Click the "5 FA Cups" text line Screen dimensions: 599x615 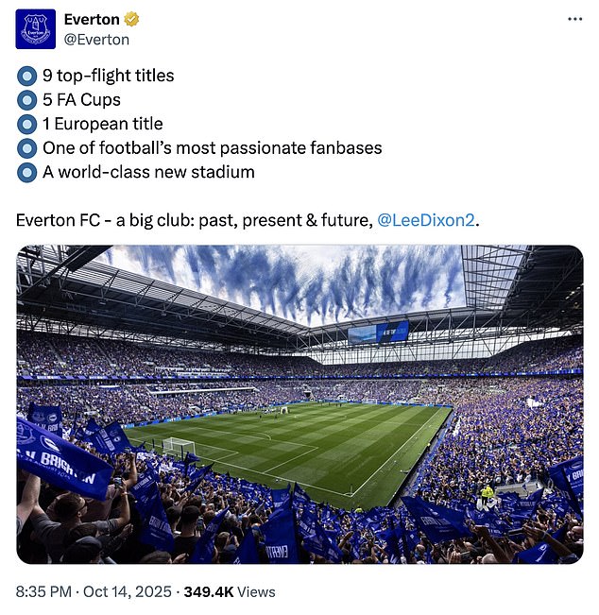click(81, 99)
